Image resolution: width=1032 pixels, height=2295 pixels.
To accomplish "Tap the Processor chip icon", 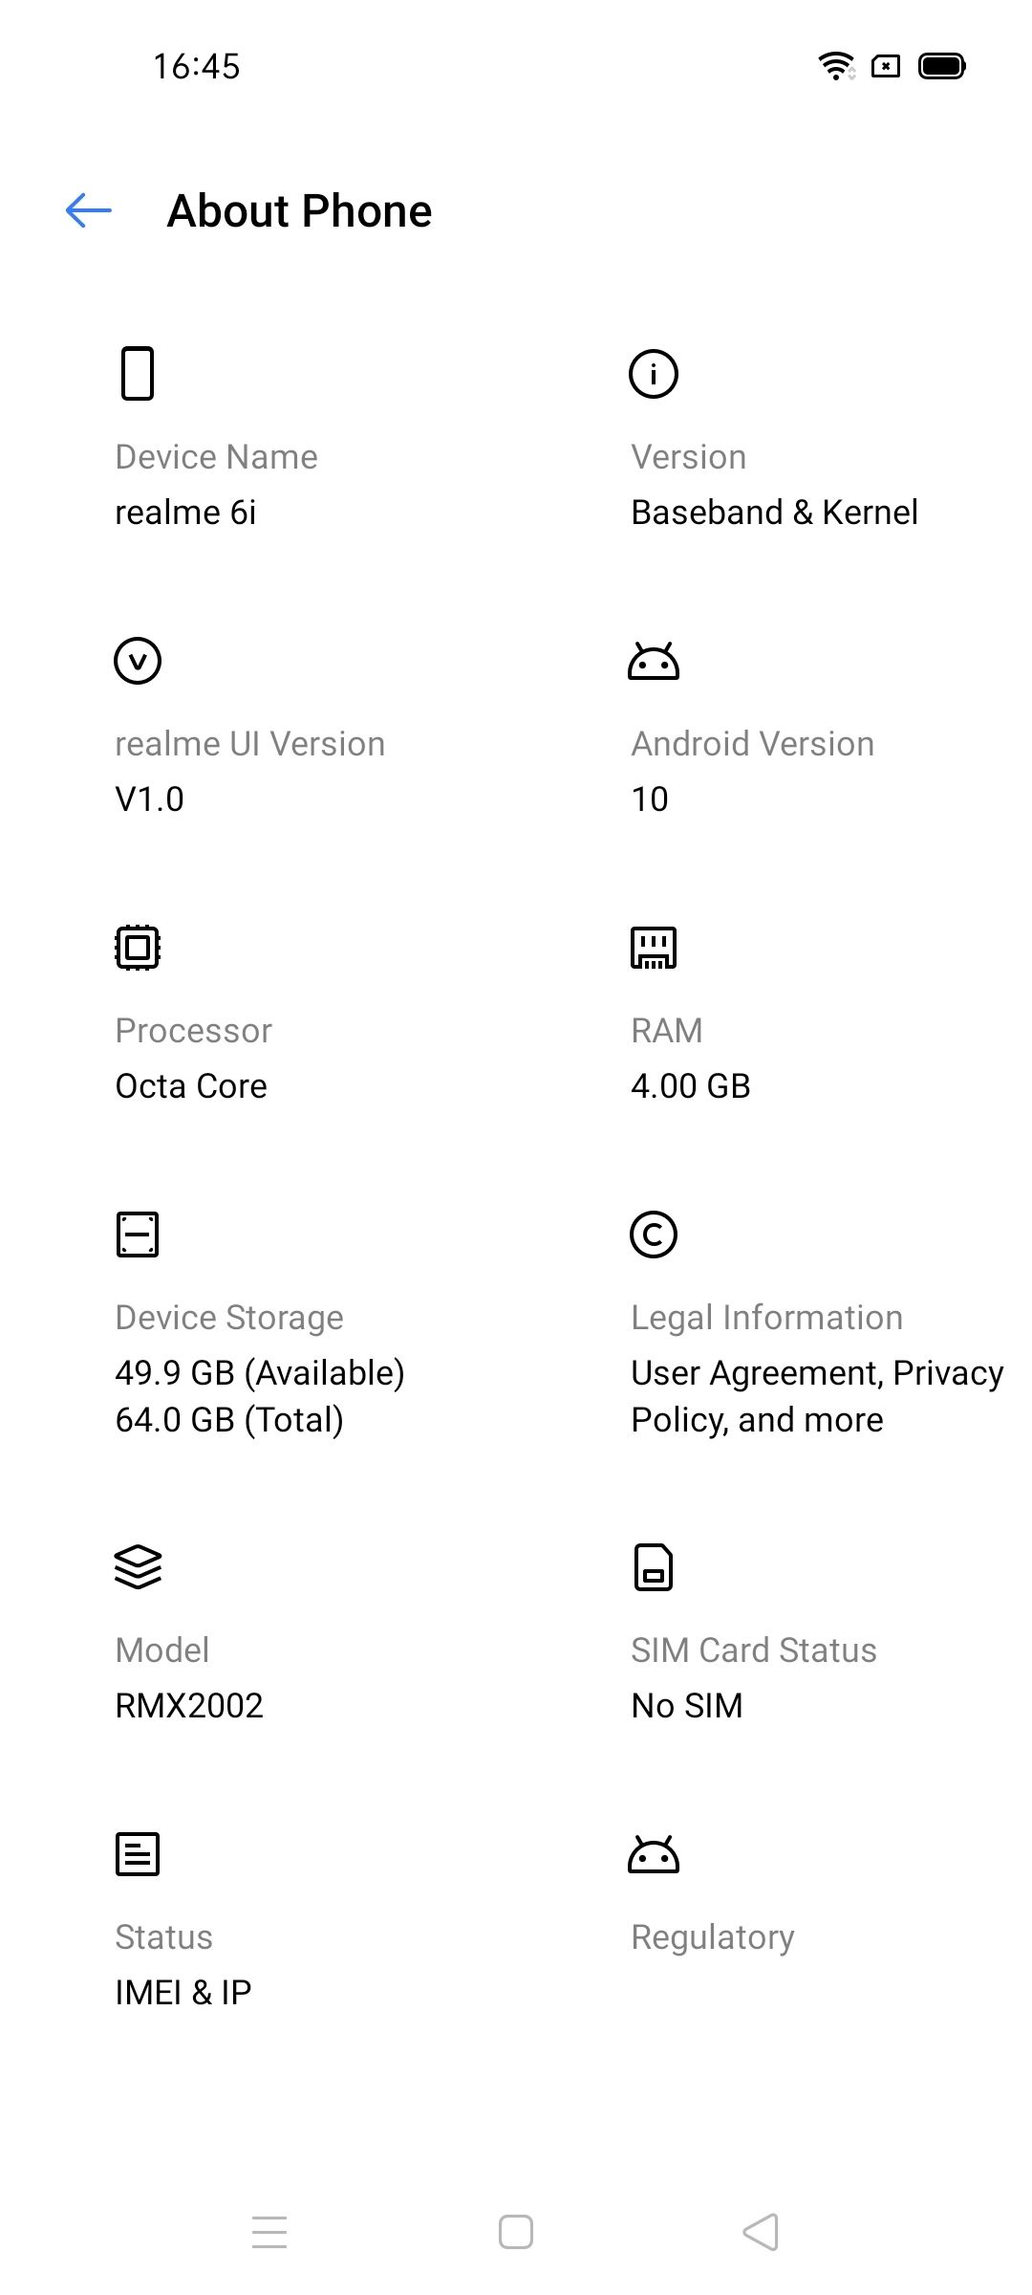I will tap(138, 948).
